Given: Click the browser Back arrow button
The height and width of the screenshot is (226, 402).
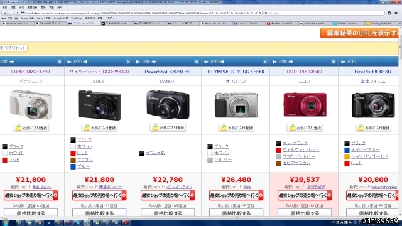Looking at the screenshot, I should point(4,13).
